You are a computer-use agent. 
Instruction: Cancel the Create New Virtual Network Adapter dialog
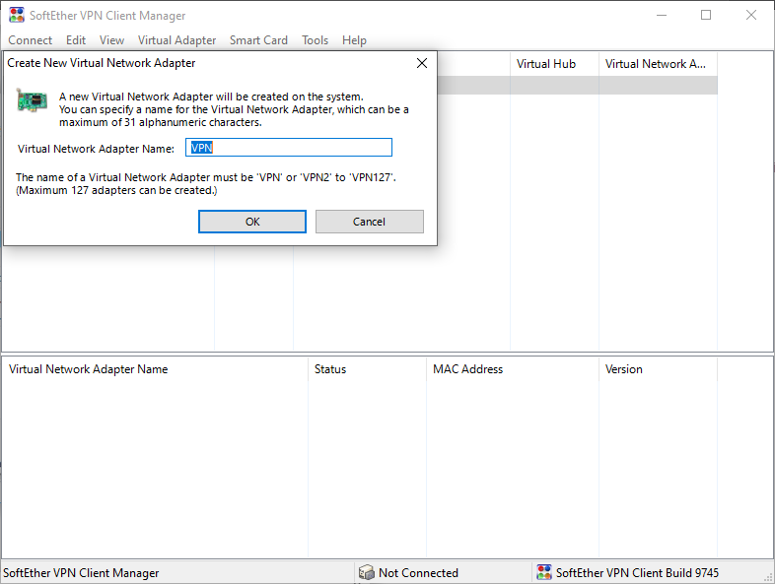click(369, 222)
